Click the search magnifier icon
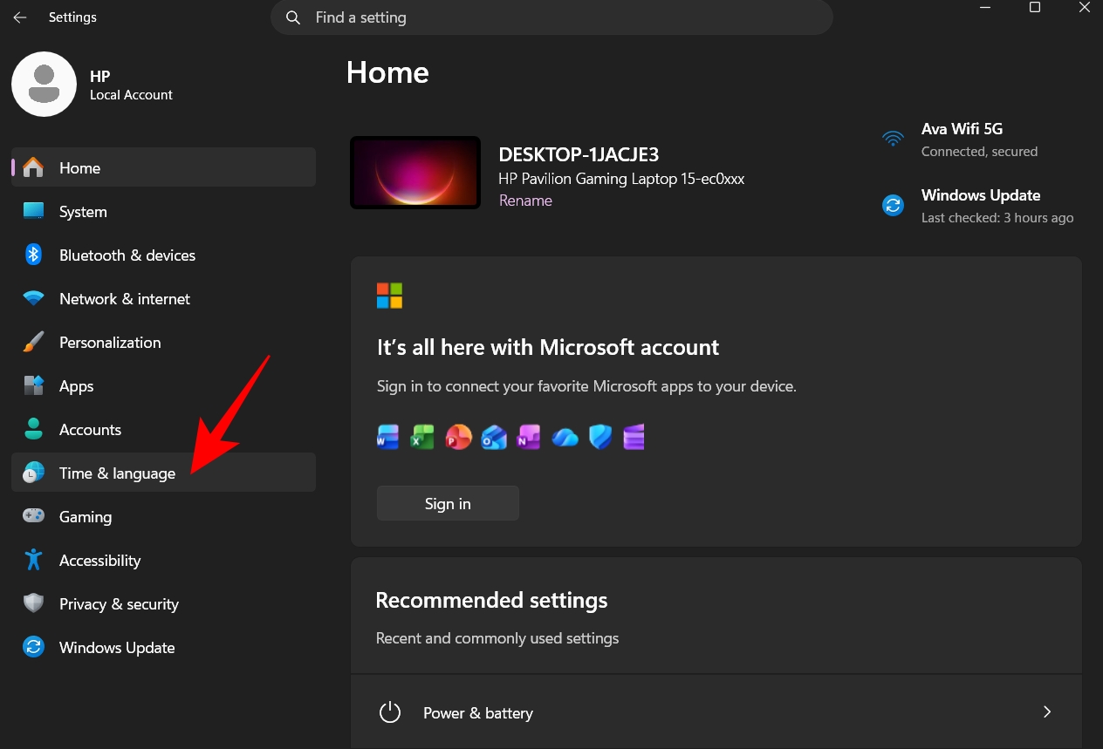This screenshot has height=749, width=1103. [x=294, y=17]
